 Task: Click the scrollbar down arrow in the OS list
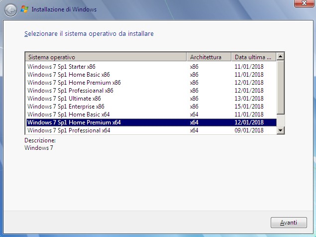point(280,130)
